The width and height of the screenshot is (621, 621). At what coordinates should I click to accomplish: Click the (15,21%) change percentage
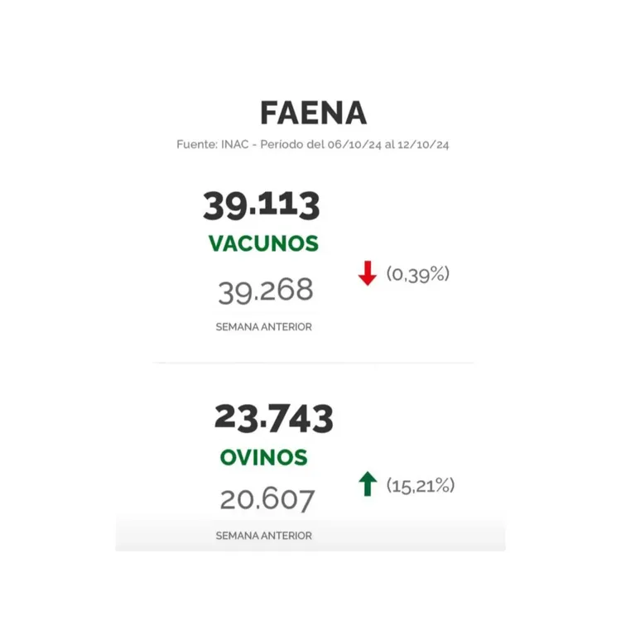click(x=421, y=485)
